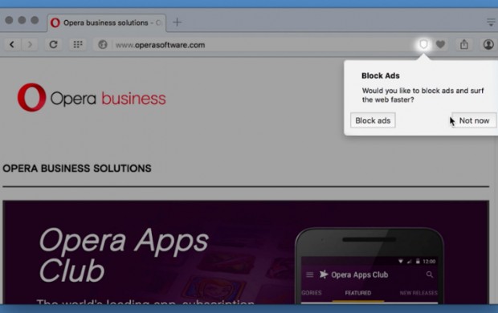Open the user account profile icon
The width and height of the screenshot is (498, 313).
[x=488, y=44]
